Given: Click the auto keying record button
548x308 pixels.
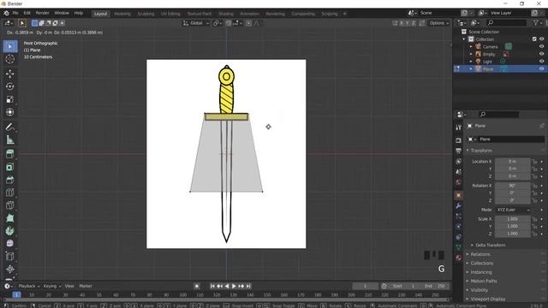Looking at the screenshot, I should point(197,286).
